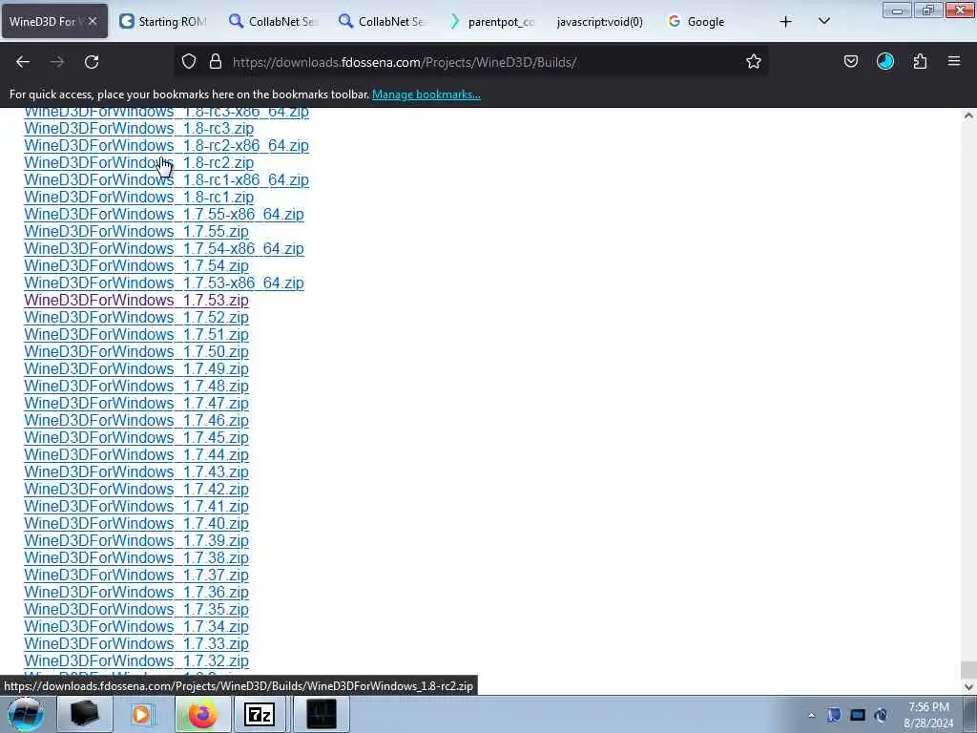The height and width of the screenshot is (733, 977).
Task: Open 7-Zip from the taskbar
Action: 260,714
